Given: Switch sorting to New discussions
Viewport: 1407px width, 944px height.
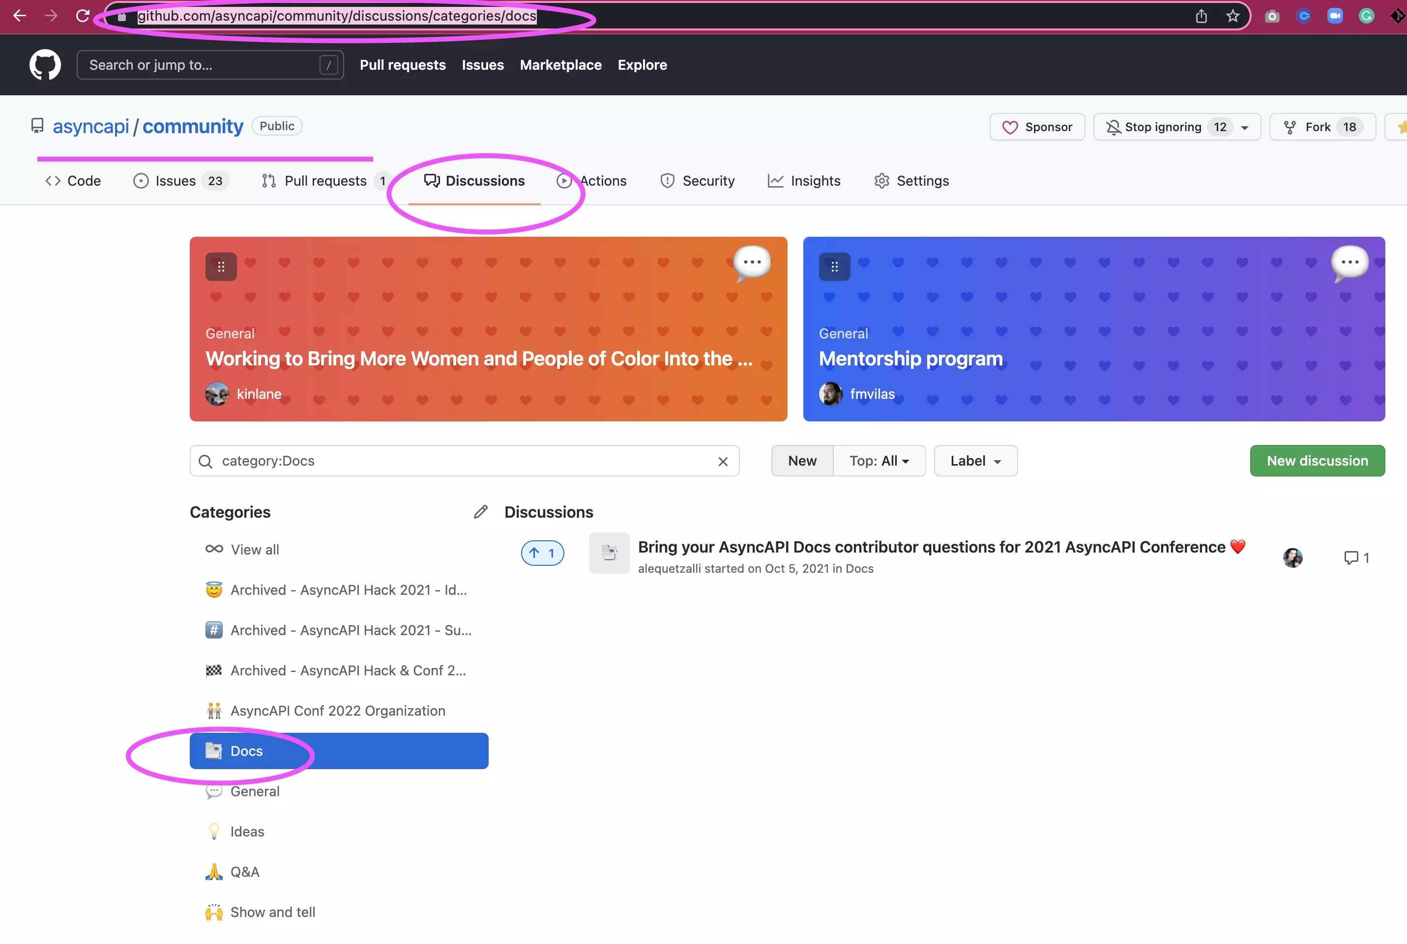Looking at the screenshot, I should [802, 461].
